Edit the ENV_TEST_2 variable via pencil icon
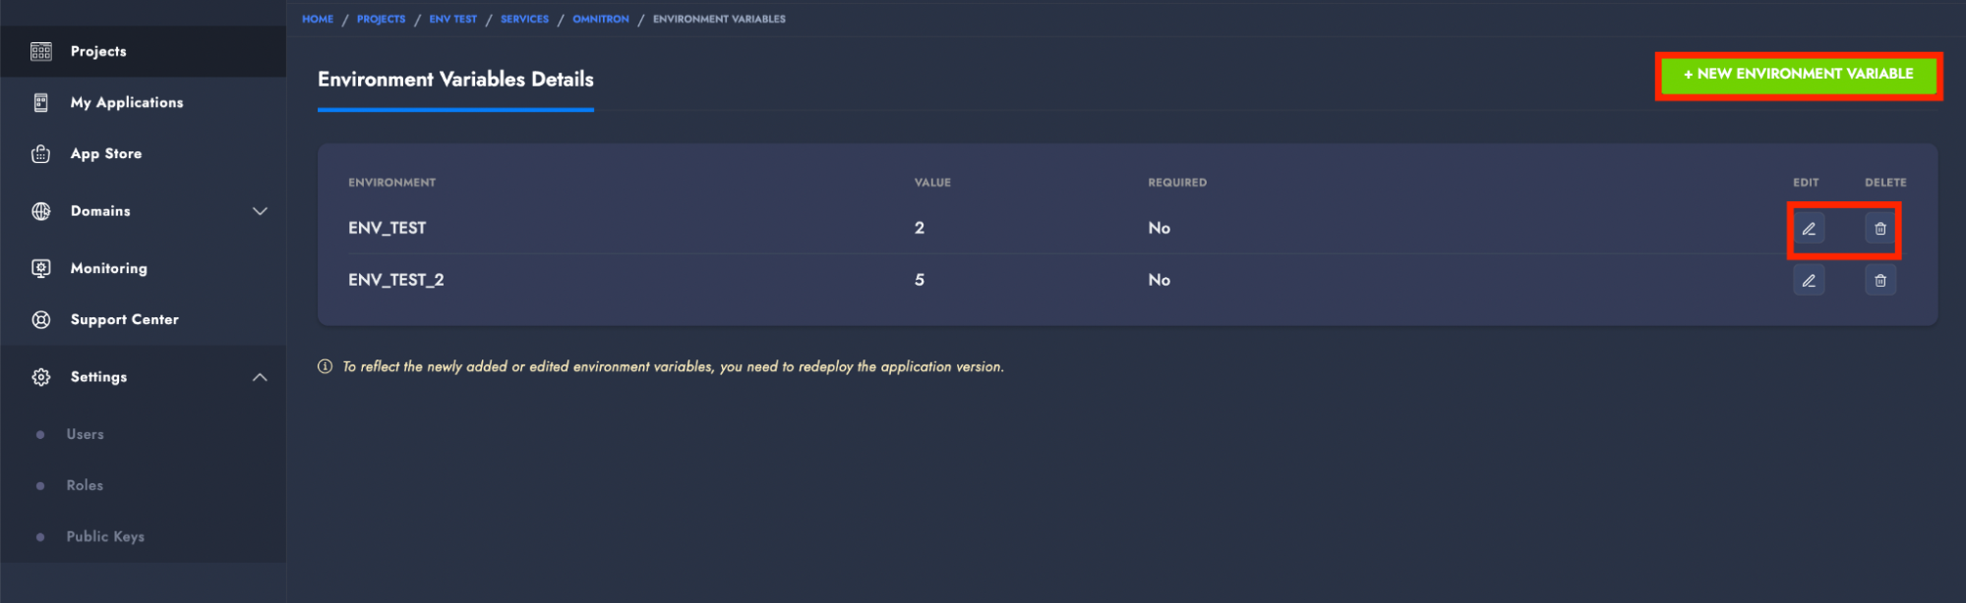 click(x=1808, y=280)
